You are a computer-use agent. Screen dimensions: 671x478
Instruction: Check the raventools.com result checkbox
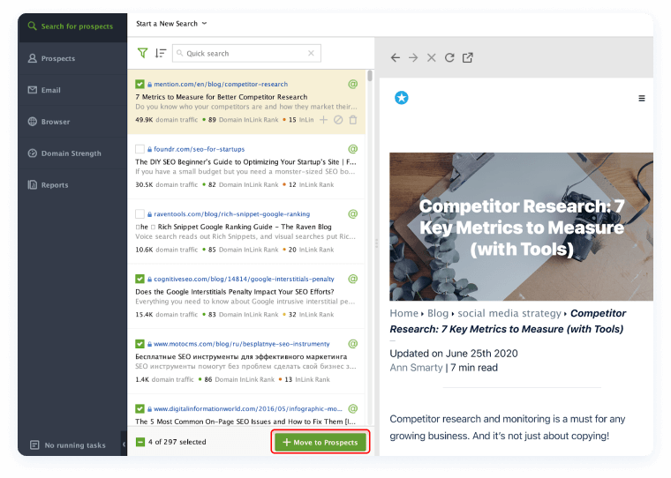coord(139,213)
